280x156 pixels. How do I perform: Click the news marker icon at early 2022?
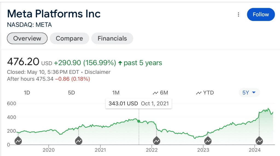(156, 141)
